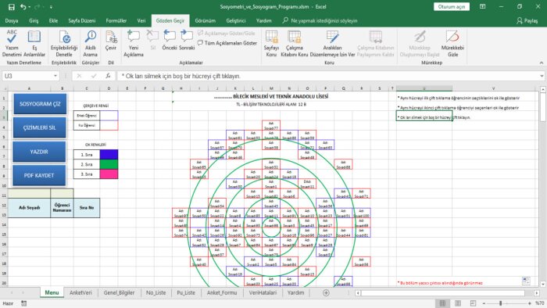This screenshot has width=547, height=308.
Task: Switch to Normal view icon
Action: pos(442,303)
